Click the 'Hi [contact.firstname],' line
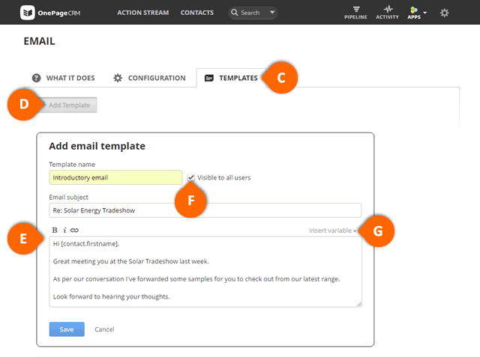 (86, 244)
